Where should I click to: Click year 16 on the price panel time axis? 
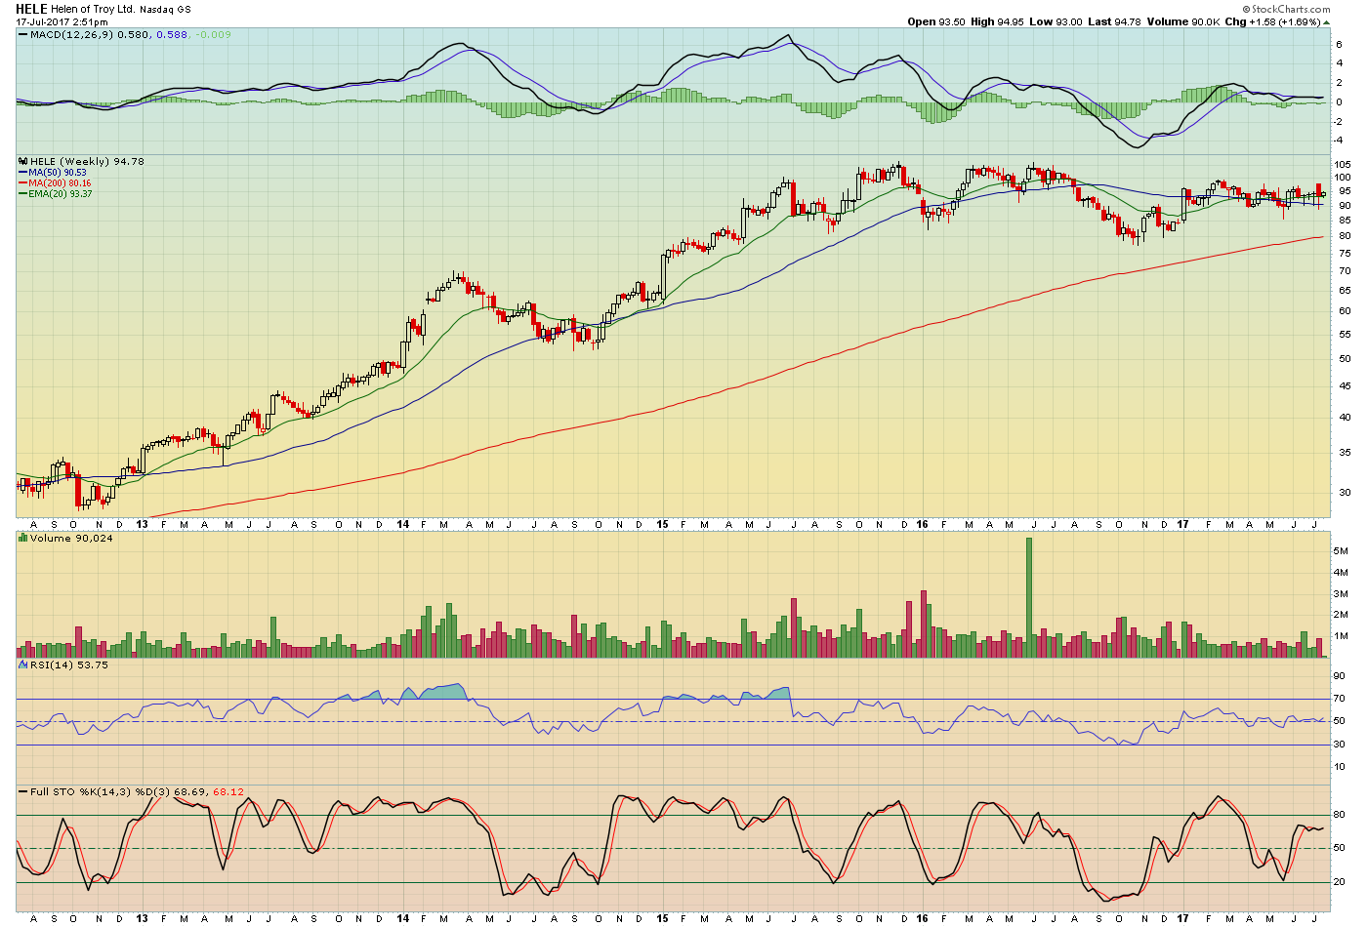[922, 524]
